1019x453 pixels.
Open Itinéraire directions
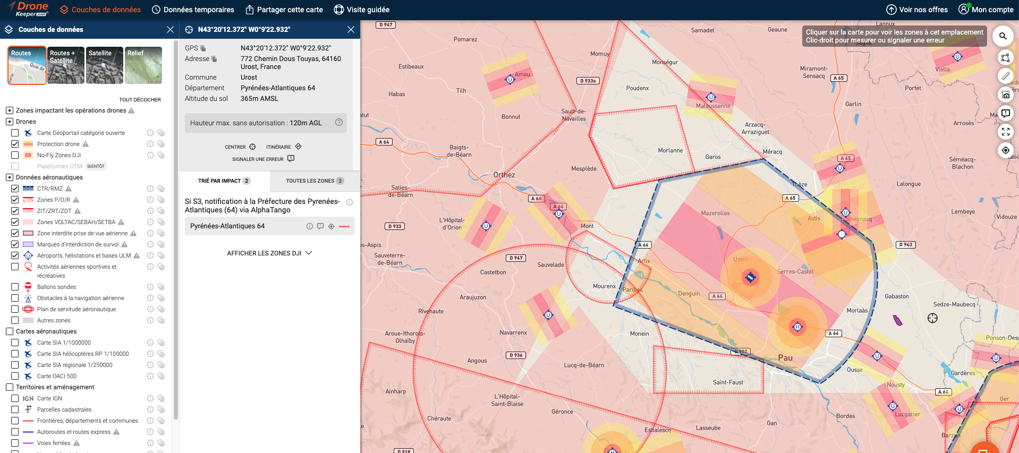coord(284,147)
